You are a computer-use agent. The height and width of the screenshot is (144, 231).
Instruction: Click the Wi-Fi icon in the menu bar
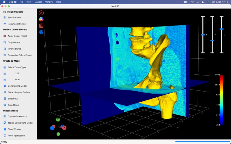[192, 2]
